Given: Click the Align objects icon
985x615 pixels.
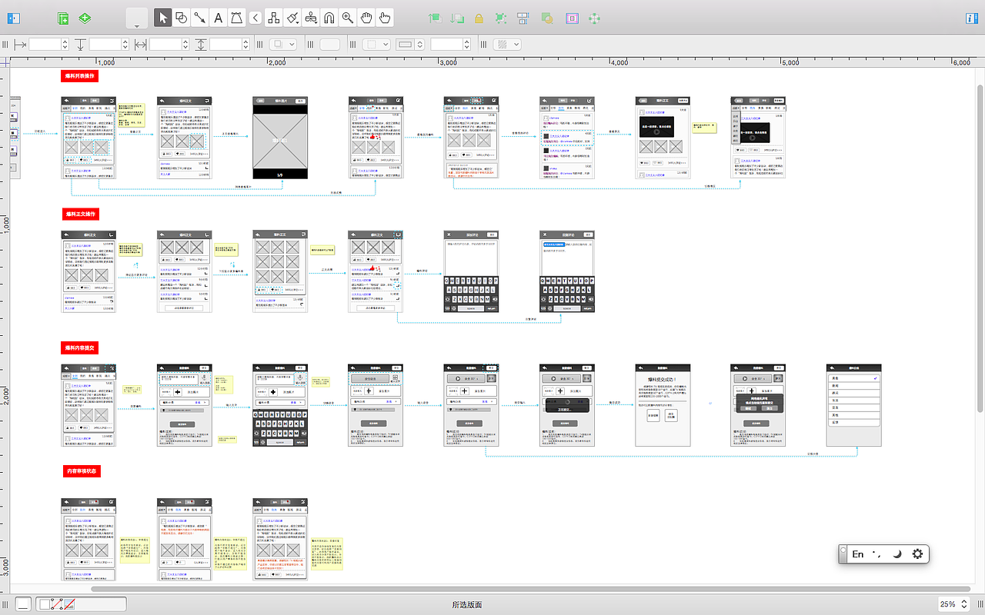Looking at the screenshot, I should [x=523, y=18].
